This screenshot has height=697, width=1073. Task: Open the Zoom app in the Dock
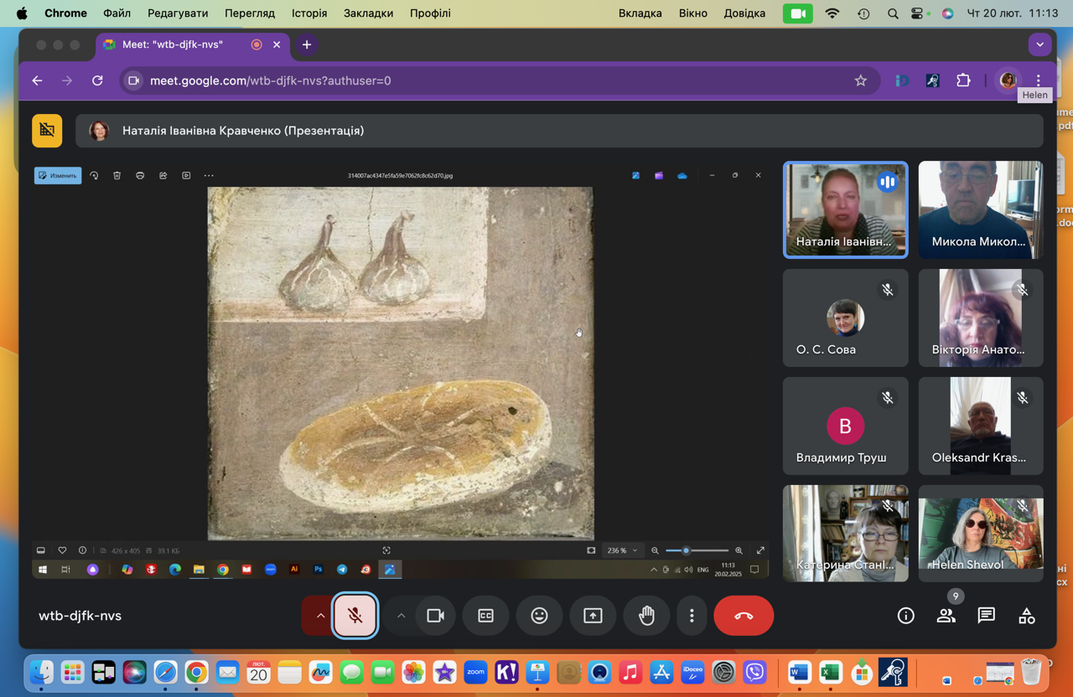pyautogui.click(x=475, y=672)
